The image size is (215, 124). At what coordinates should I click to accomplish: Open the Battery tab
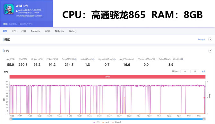(73, 31)
